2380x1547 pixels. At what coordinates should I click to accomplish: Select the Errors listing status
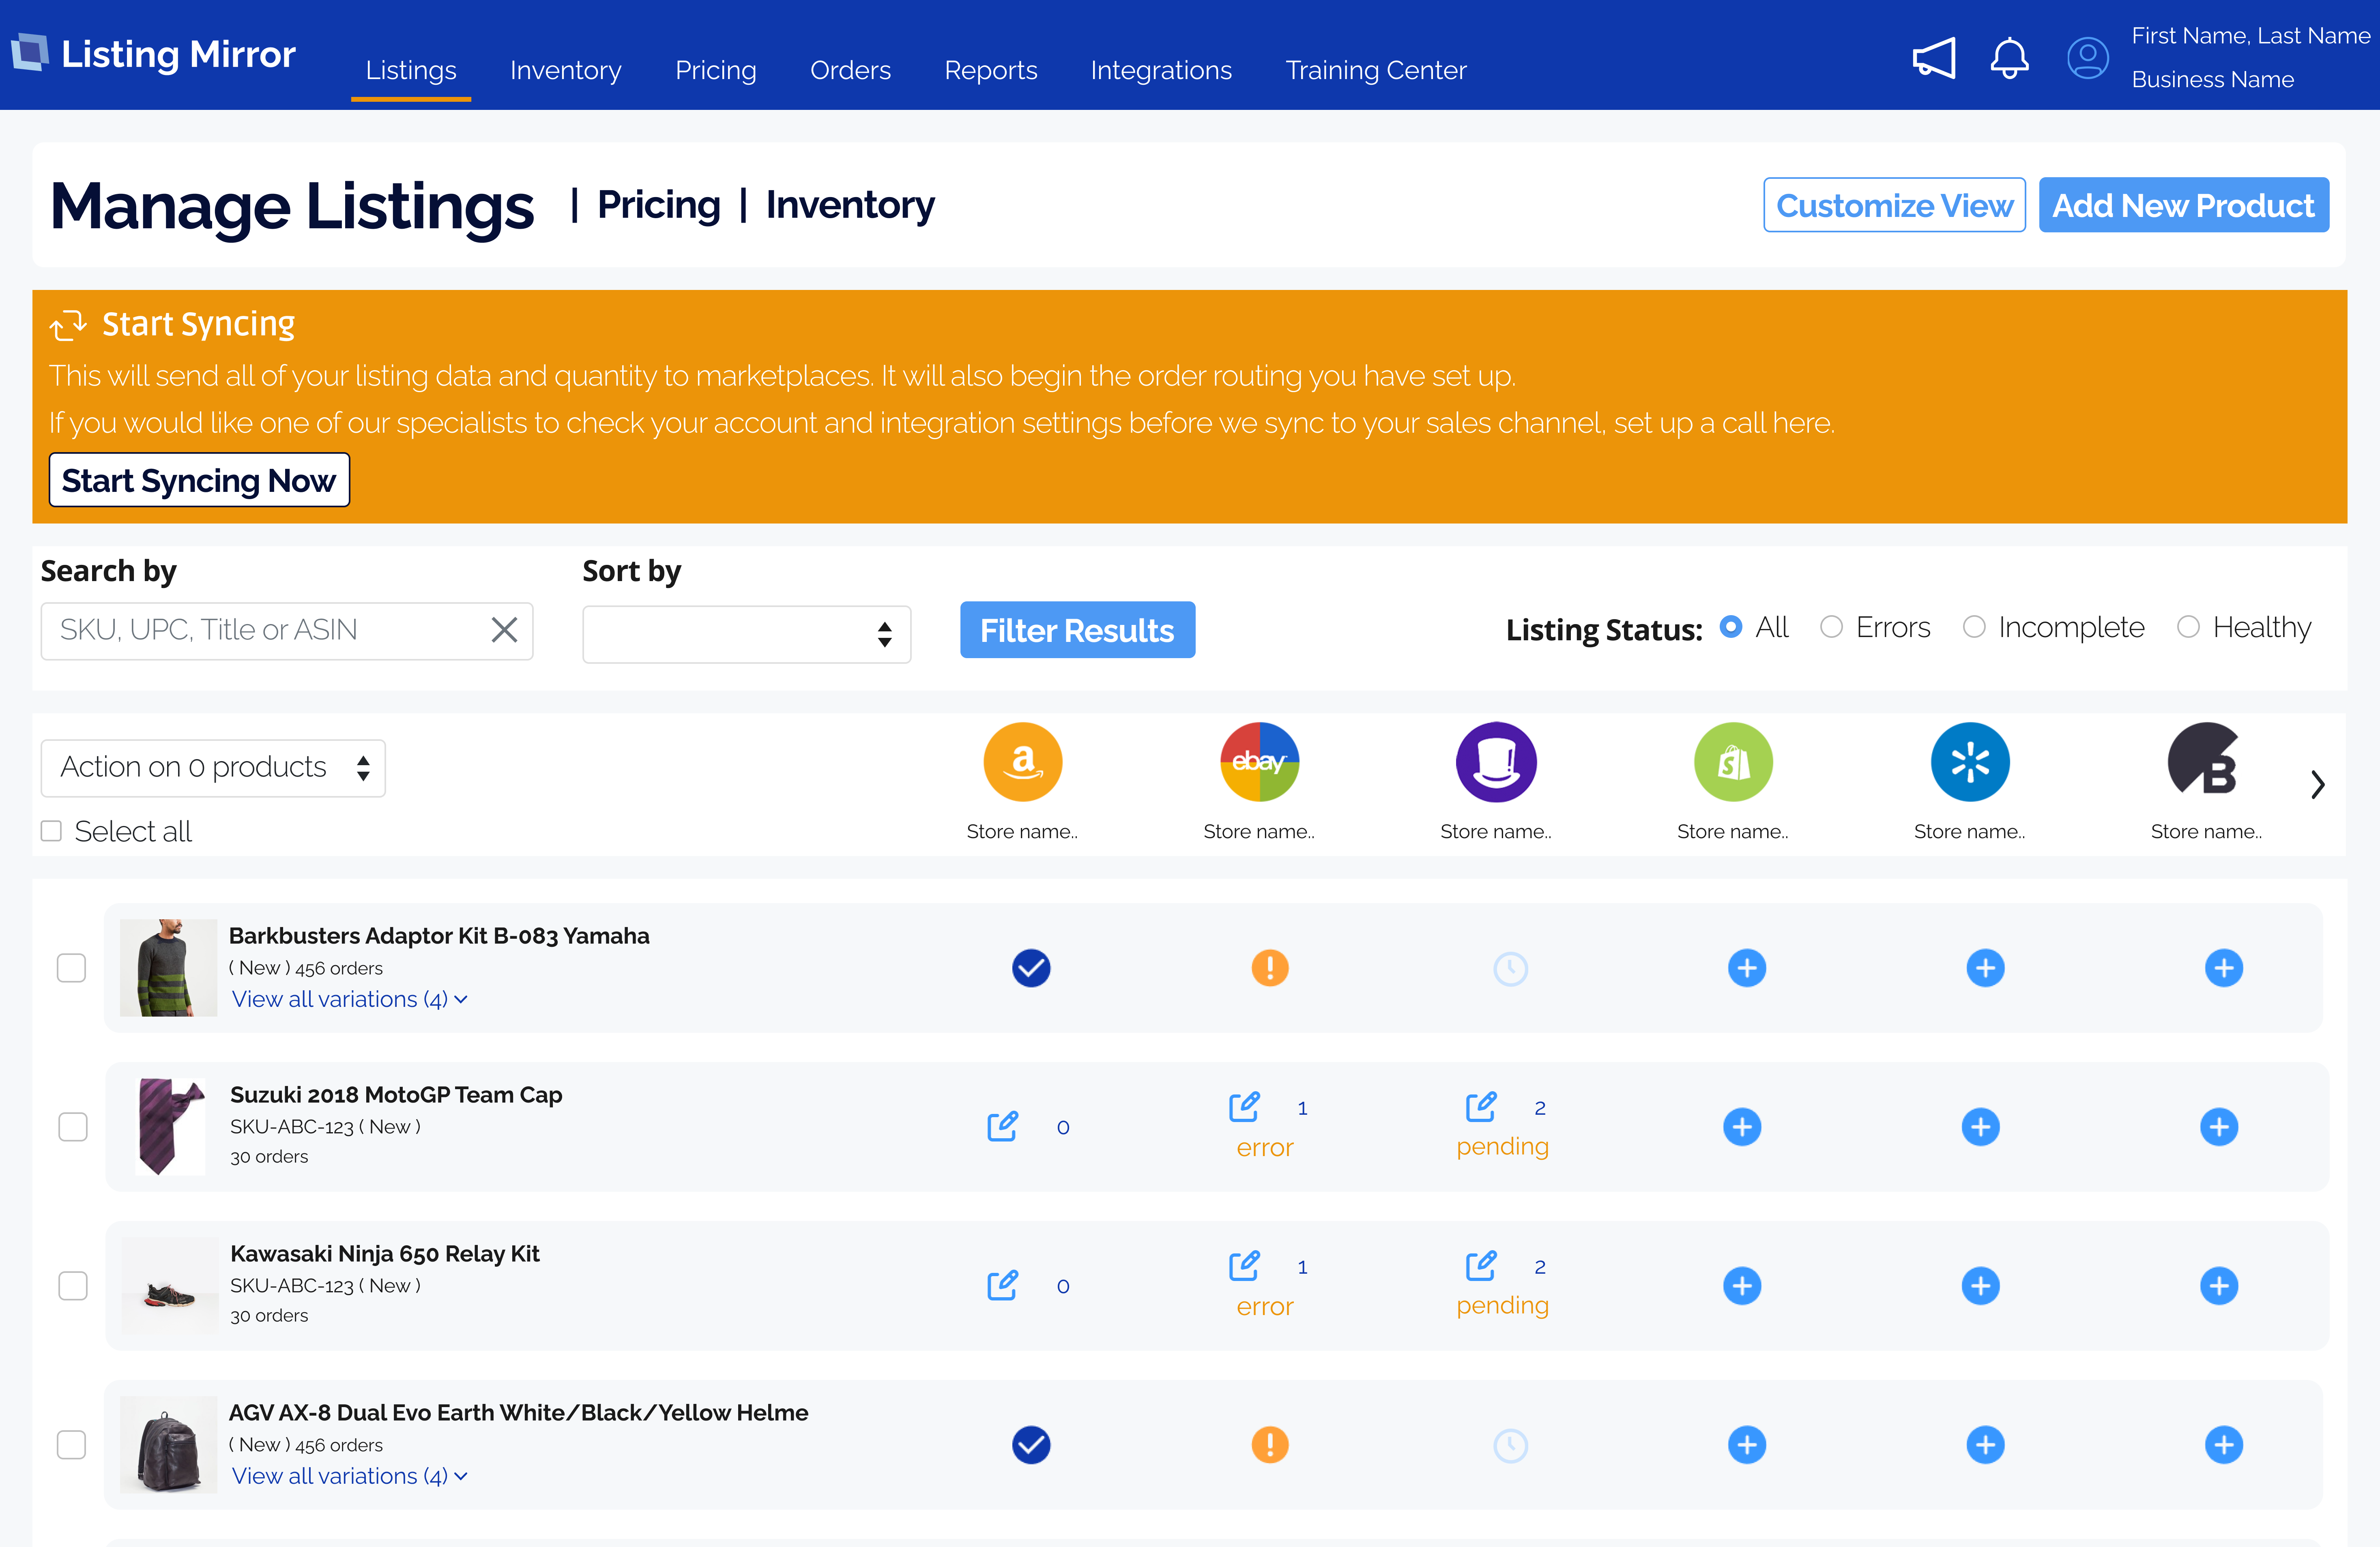1831,627
